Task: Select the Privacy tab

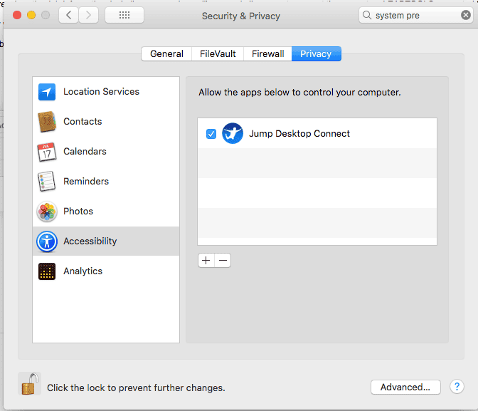Action: [316, 53]
